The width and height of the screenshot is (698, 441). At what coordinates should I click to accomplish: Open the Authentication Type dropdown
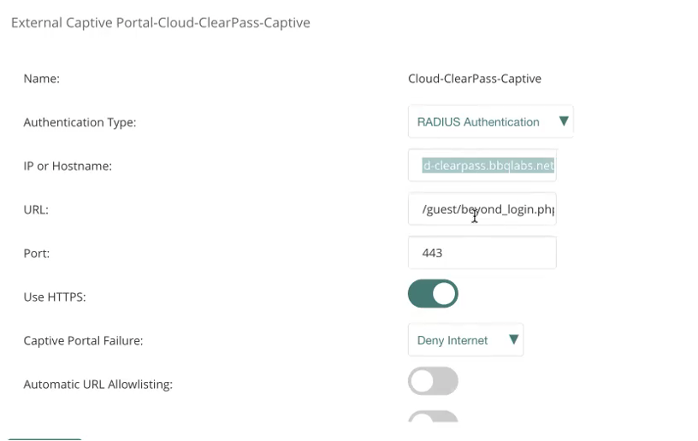tap(479, 122)
